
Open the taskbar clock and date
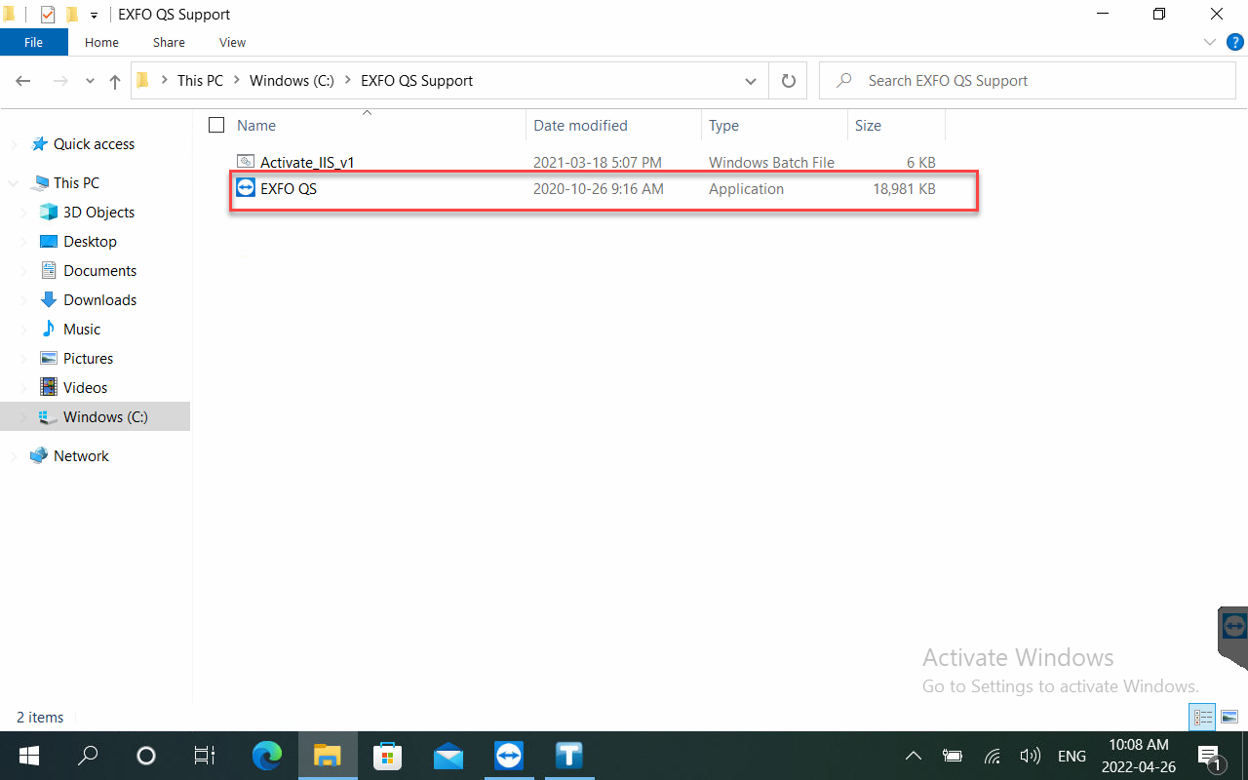tap(1138, 756)
